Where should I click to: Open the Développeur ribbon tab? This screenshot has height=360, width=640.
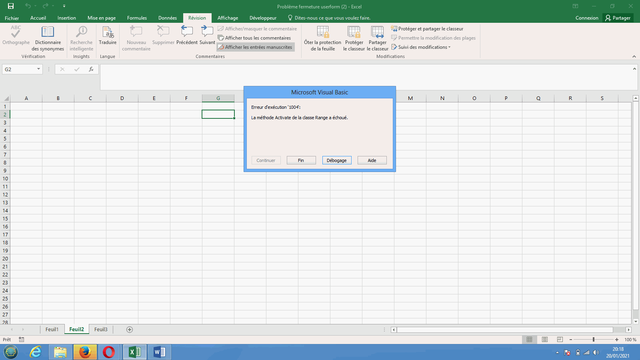(263, 18)
